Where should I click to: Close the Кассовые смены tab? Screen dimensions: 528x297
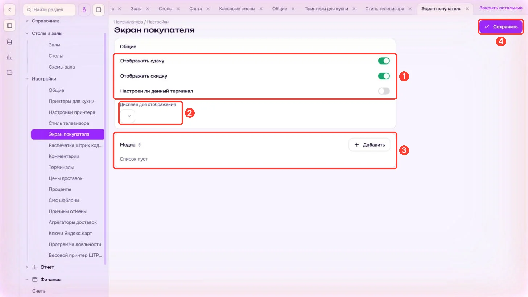261,9
